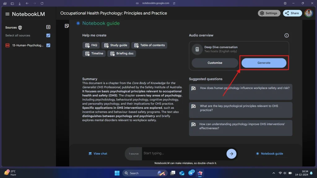Click the browser logo icon at top-left
The height and width of the screenshot is (178, 317).
click(x=5, y=3)
